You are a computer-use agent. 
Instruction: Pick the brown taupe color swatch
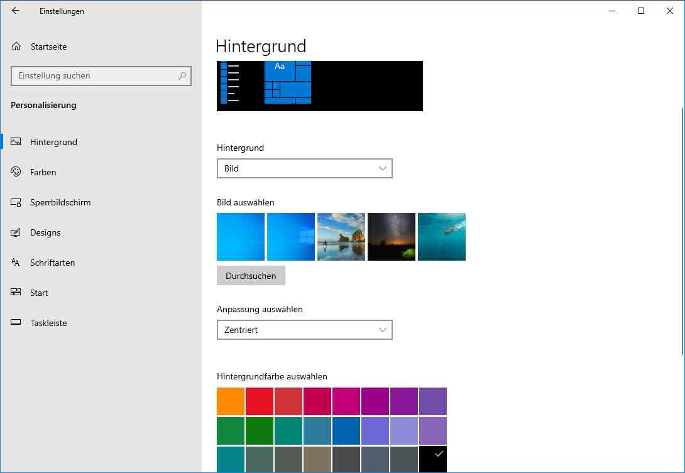(x=317, y=459)
